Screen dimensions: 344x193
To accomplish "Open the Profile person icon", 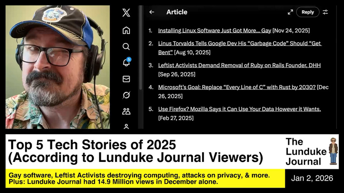I will click(126, 126).
